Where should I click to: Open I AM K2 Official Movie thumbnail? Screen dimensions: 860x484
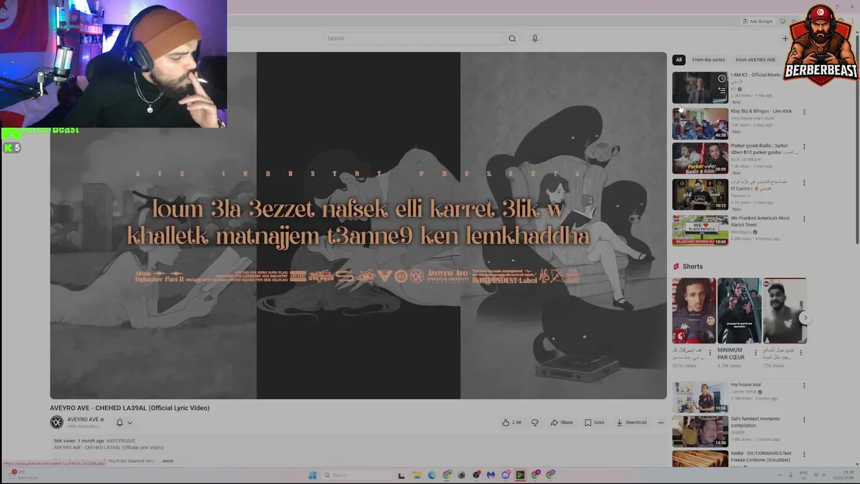pyautogui.click(x=700, y=87)
